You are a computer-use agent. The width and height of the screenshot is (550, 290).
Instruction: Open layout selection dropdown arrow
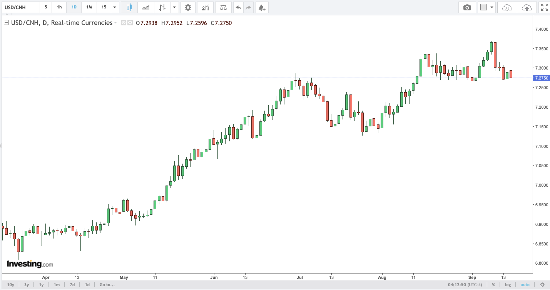[492, 7]
